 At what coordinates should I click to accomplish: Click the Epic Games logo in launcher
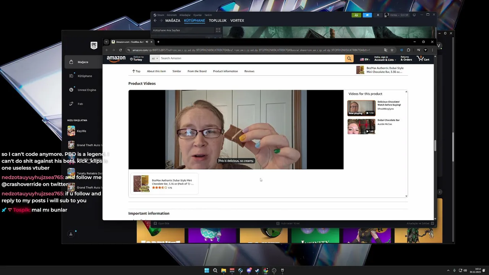(94, 45)
